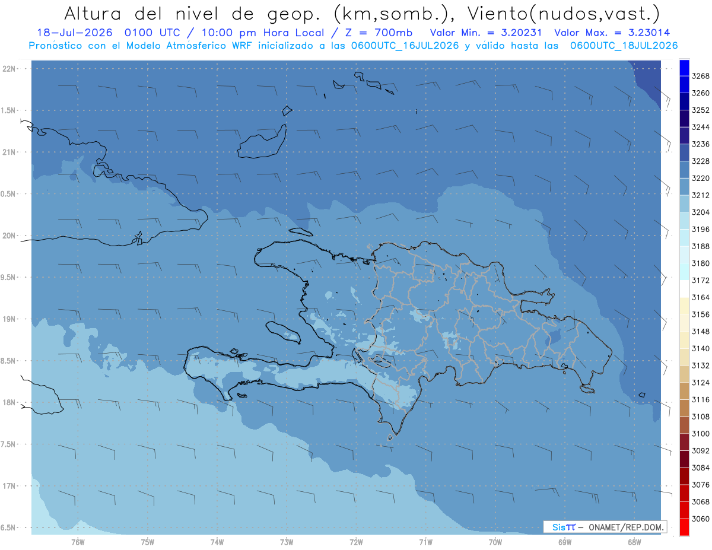
Task: Click legend value 3268
Action: [x=700, y=76]
